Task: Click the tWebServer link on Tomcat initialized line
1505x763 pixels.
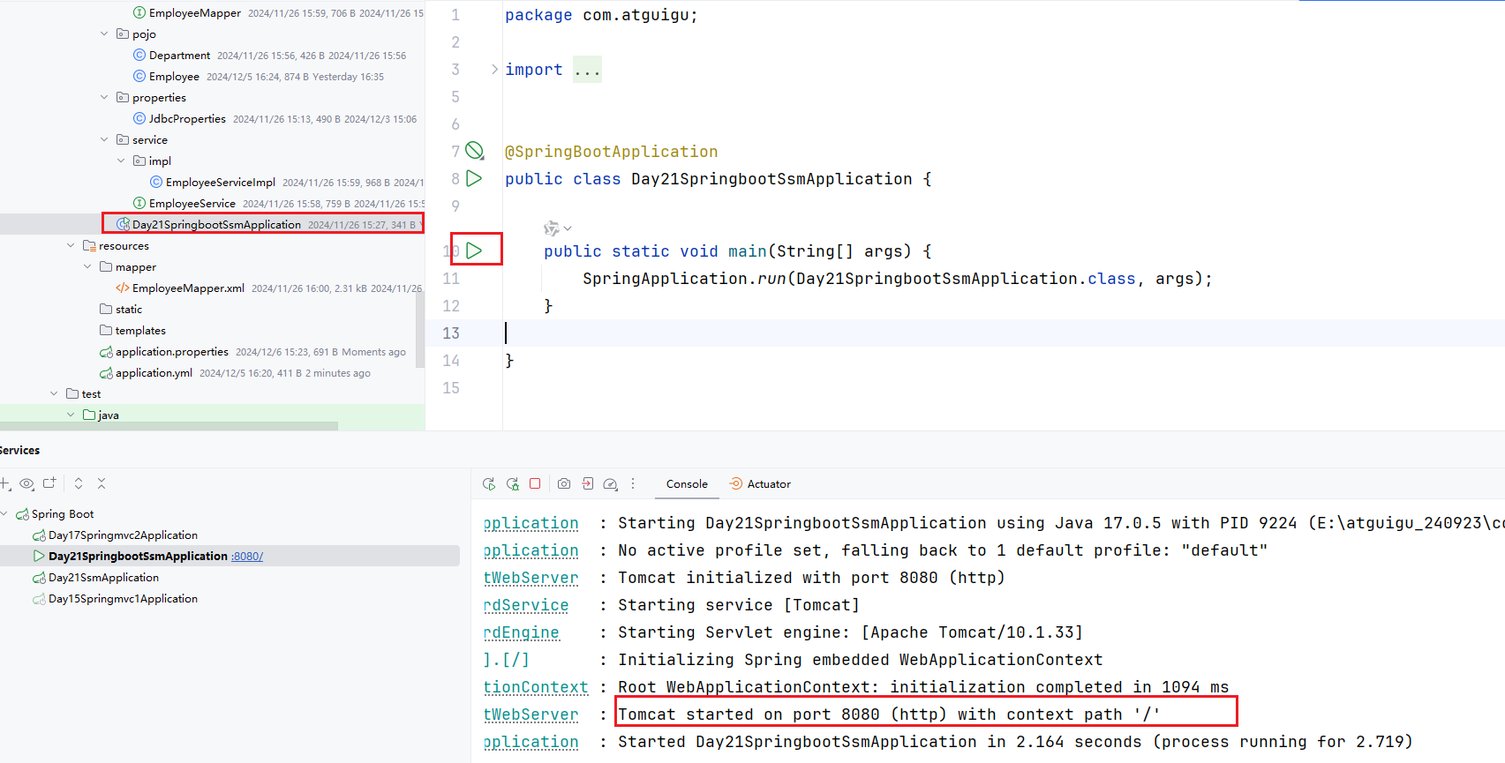Action: pyautogui.click(x=531, y=578)
